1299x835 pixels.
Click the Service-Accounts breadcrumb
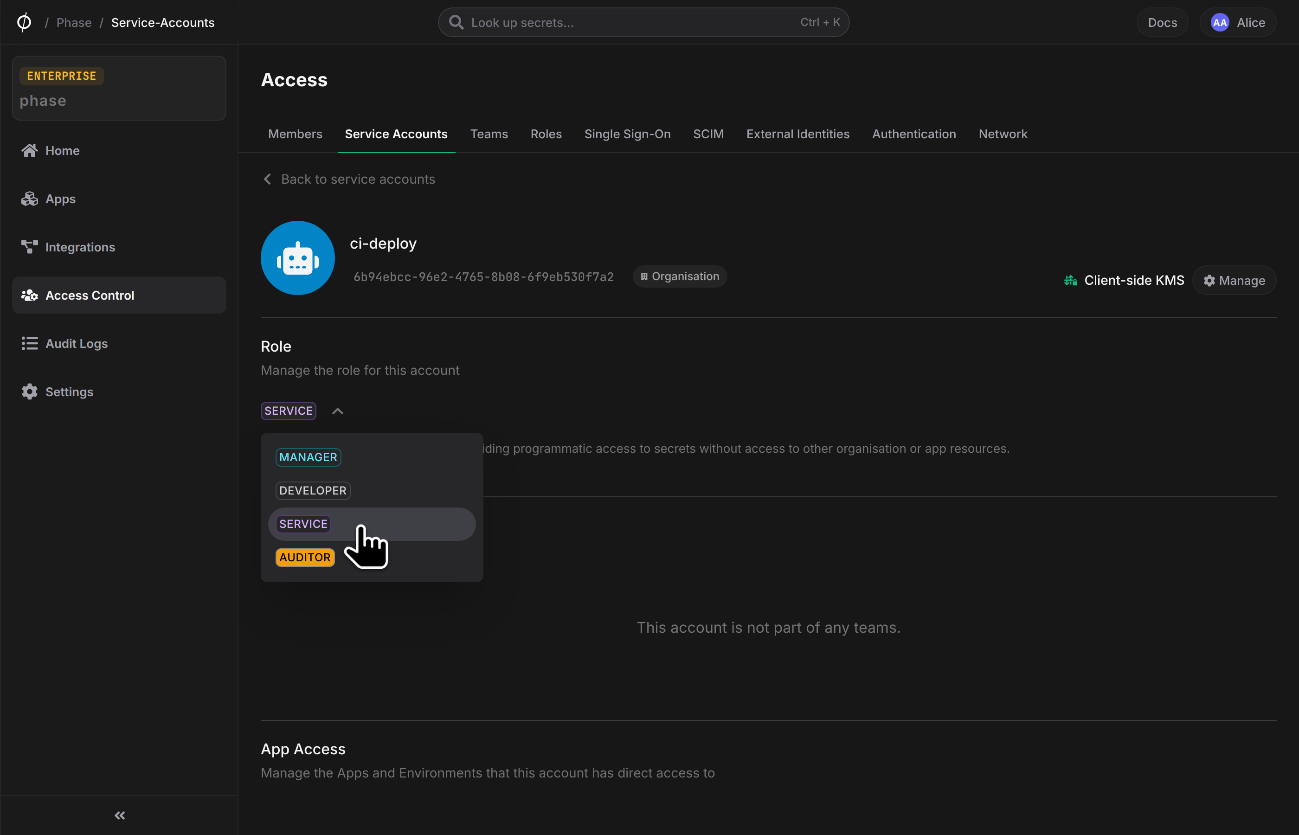point(163,22)
